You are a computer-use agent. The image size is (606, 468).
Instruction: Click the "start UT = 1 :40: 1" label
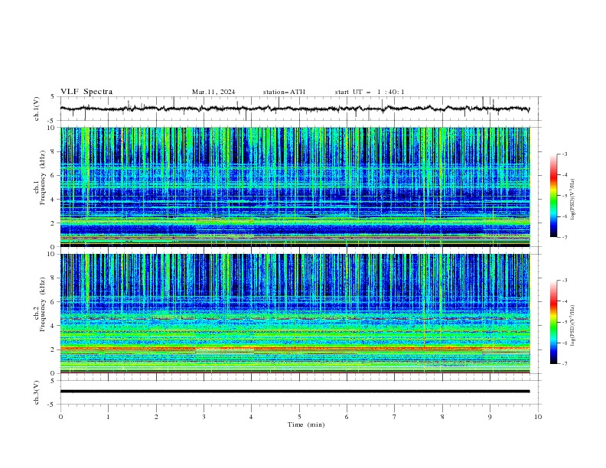pyautogui.click(x=370, y=92)
